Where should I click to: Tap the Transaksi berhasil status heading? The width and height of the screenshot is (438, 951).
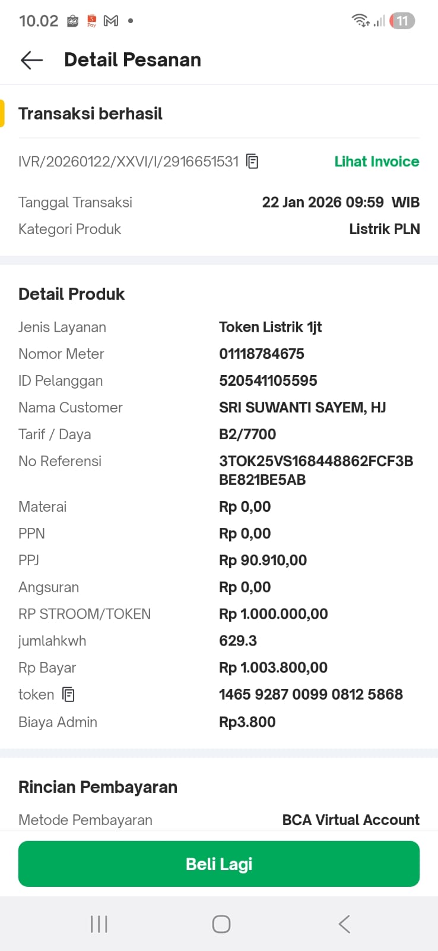(x=90, y=114)
